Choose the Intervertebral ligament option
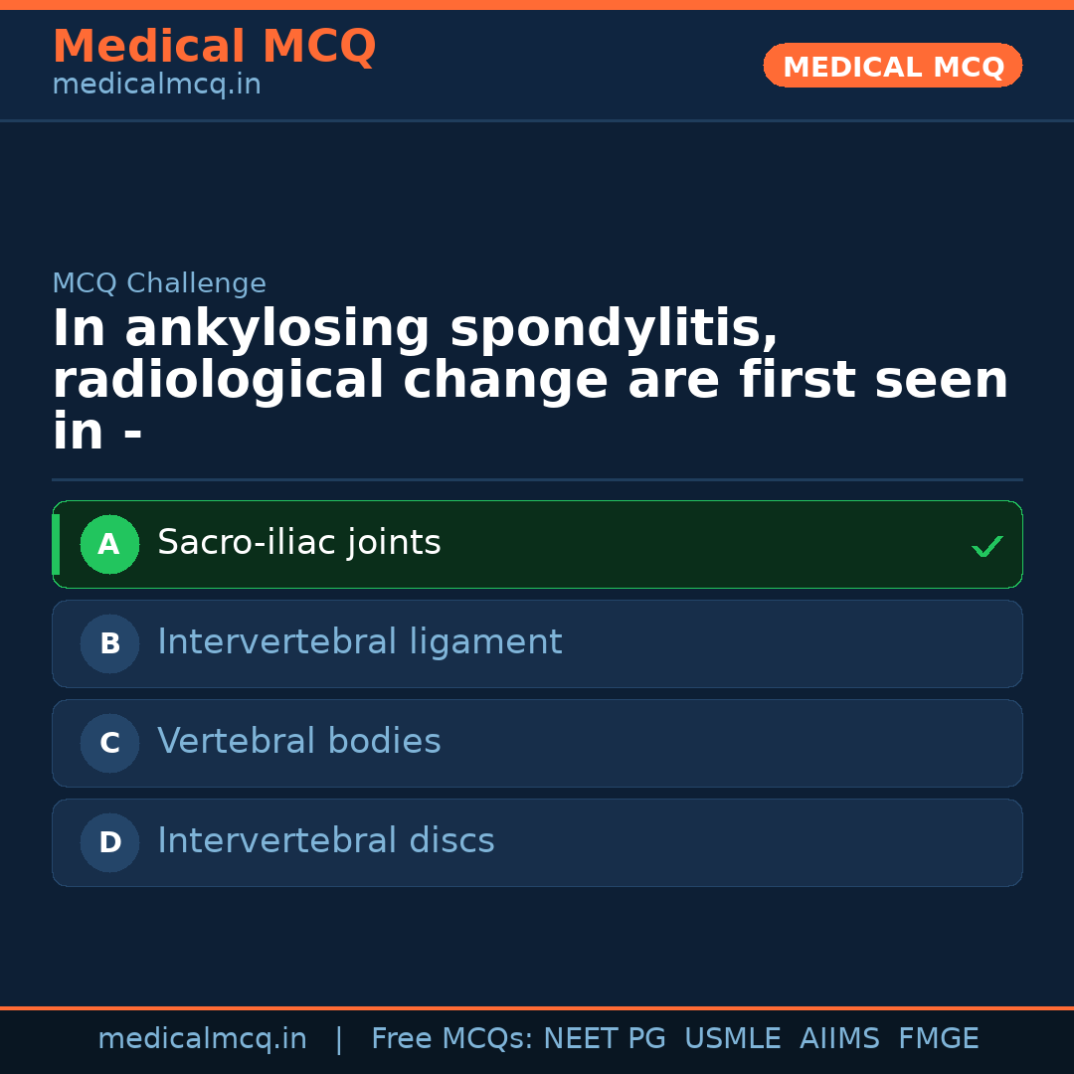Screen dimensions: 1074x1074 point(360,642)
